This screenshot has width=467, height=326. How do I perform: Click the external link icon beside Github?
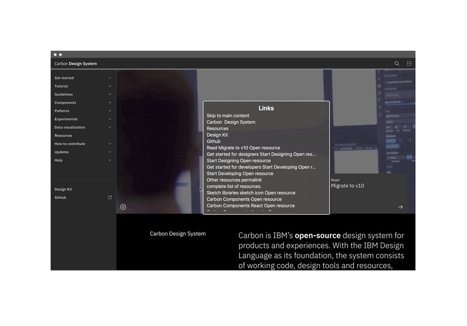click(110, 198)
